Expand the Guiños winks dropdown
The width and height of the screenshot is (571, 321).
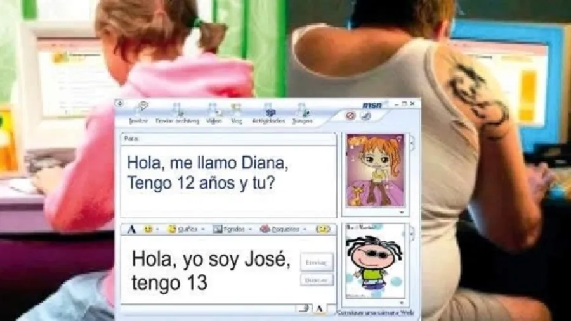click(x=203, y=229)
